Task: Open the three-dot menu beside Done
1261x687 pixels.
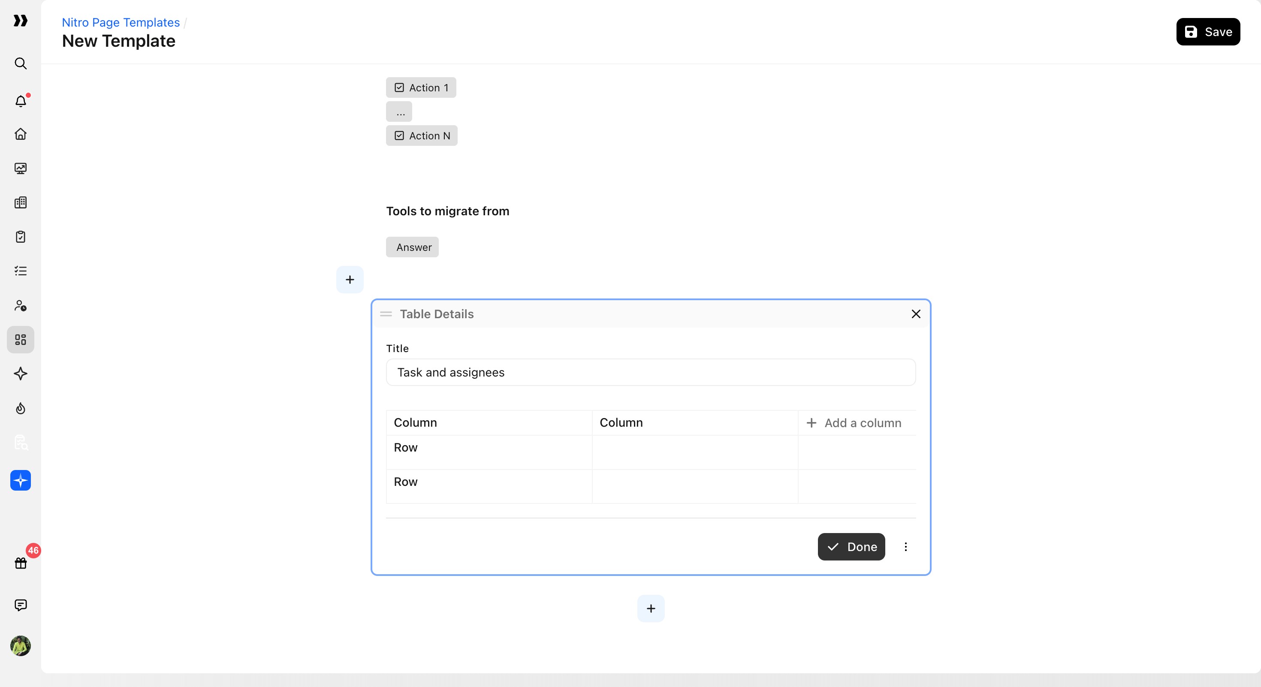Action: coord(905,547)
